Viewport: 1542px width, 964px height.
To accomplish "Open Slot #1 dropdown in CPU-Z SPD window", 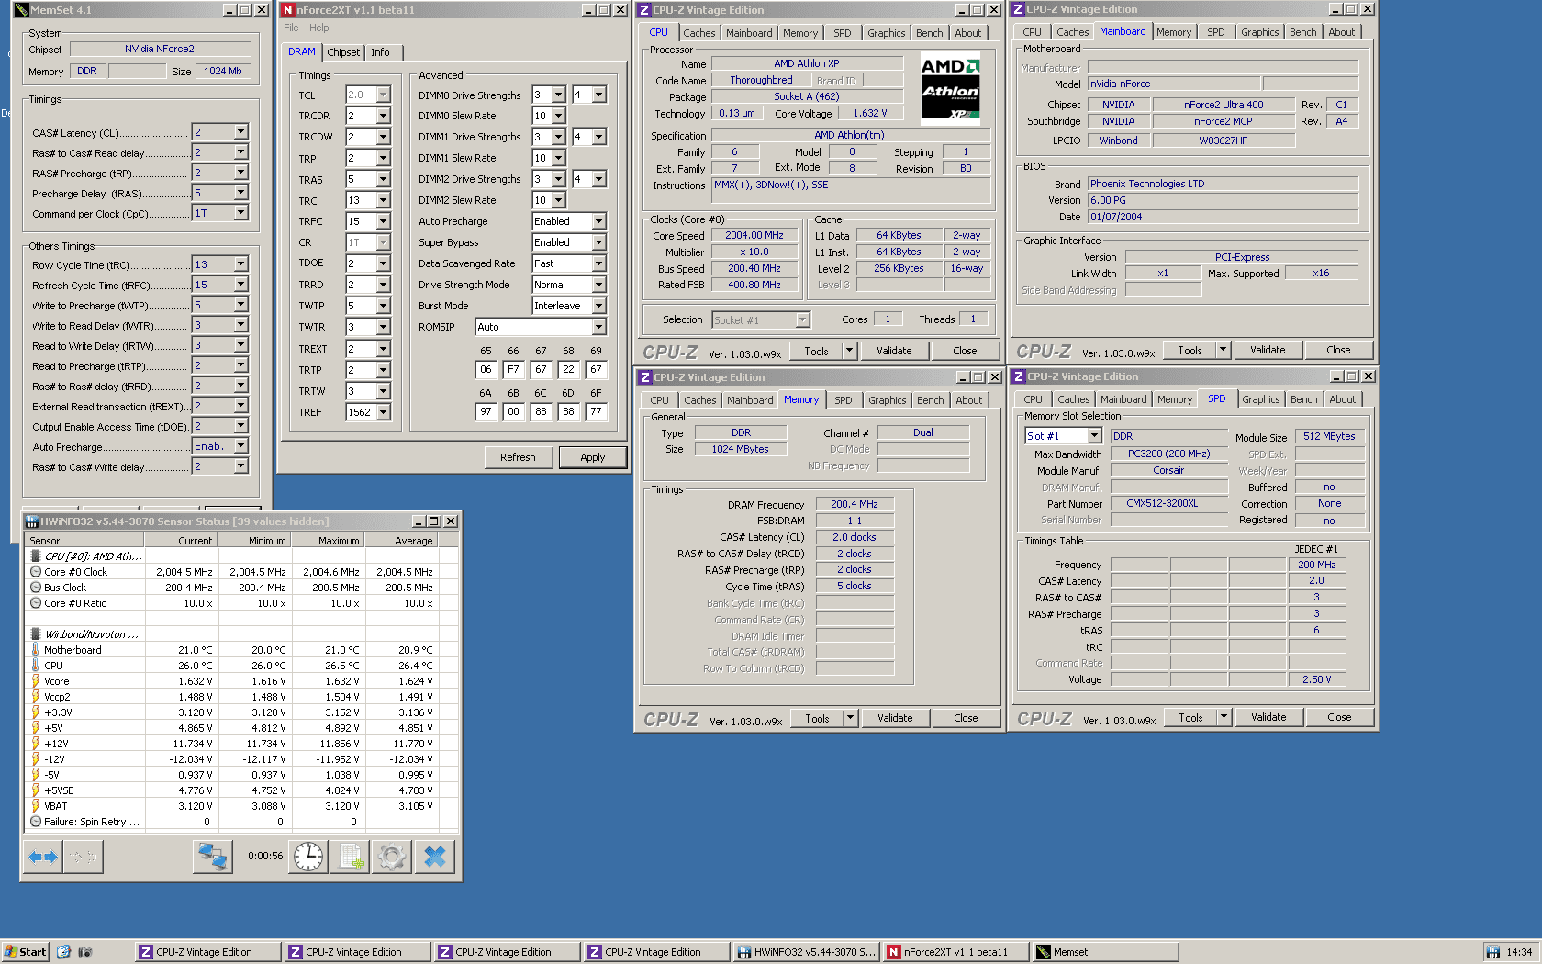I will pyautogui.click(x=1094, y=436).
